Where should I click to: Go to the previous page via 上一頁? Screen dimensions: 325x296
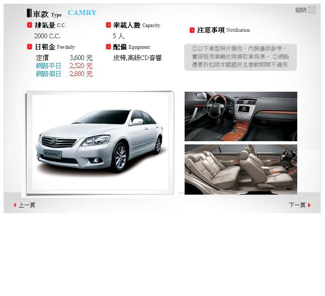[x=27, y=205]
